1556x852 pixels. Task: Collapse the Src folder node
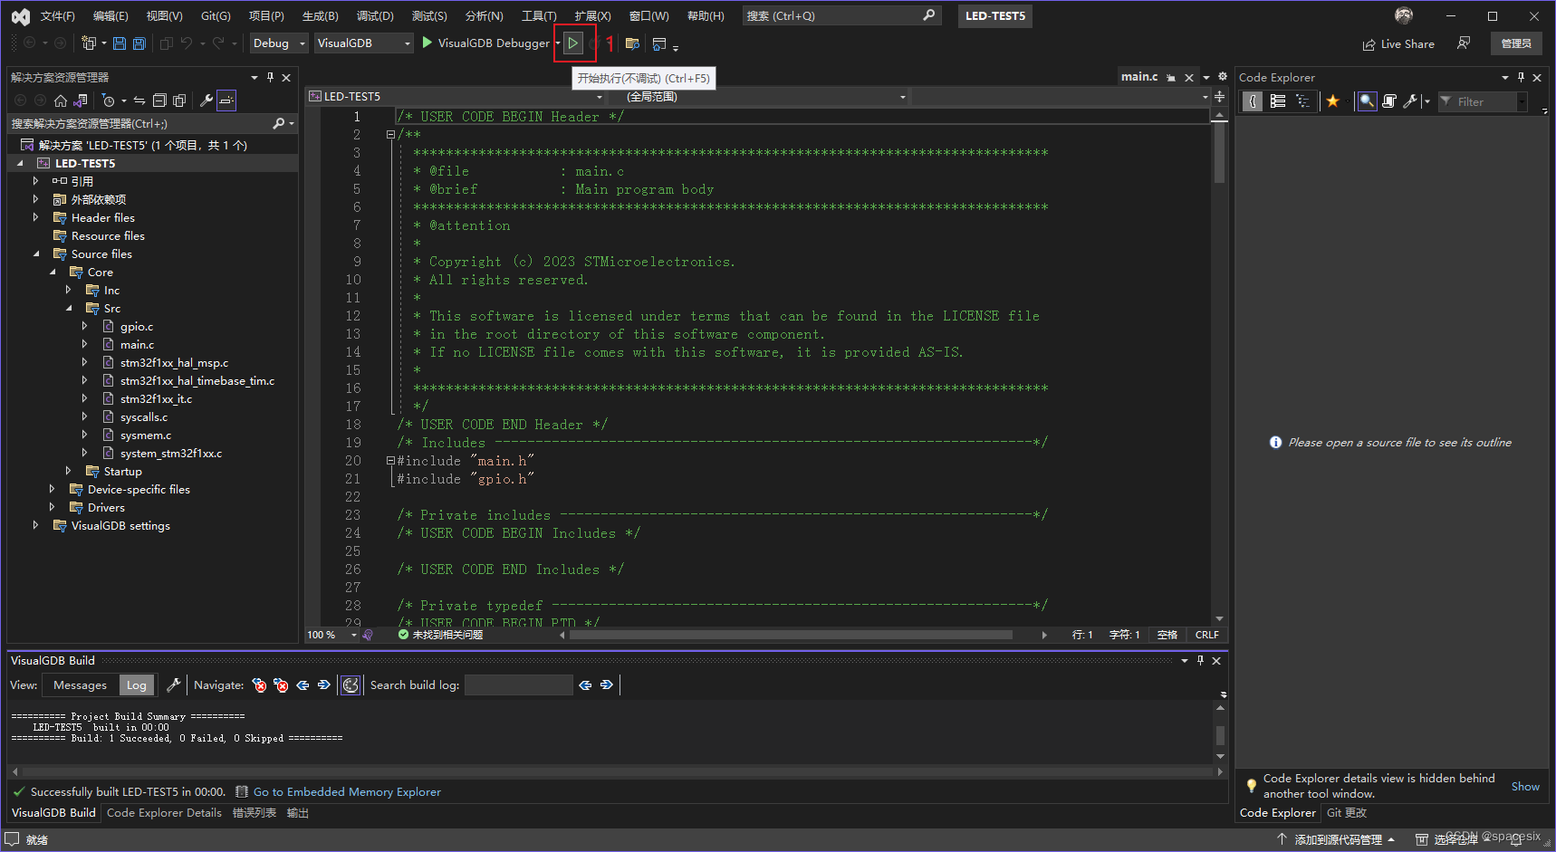pyautogui.click(x=69, y=308)
